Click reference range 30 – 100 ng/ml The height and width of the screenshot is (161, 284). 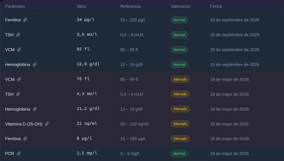[x=134, y=124]
